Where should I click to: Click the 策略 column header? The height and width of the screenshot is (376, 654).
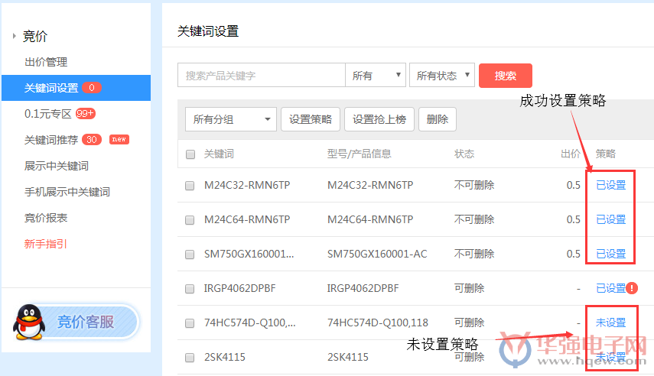pyautogui.click(x=606, y=154)
